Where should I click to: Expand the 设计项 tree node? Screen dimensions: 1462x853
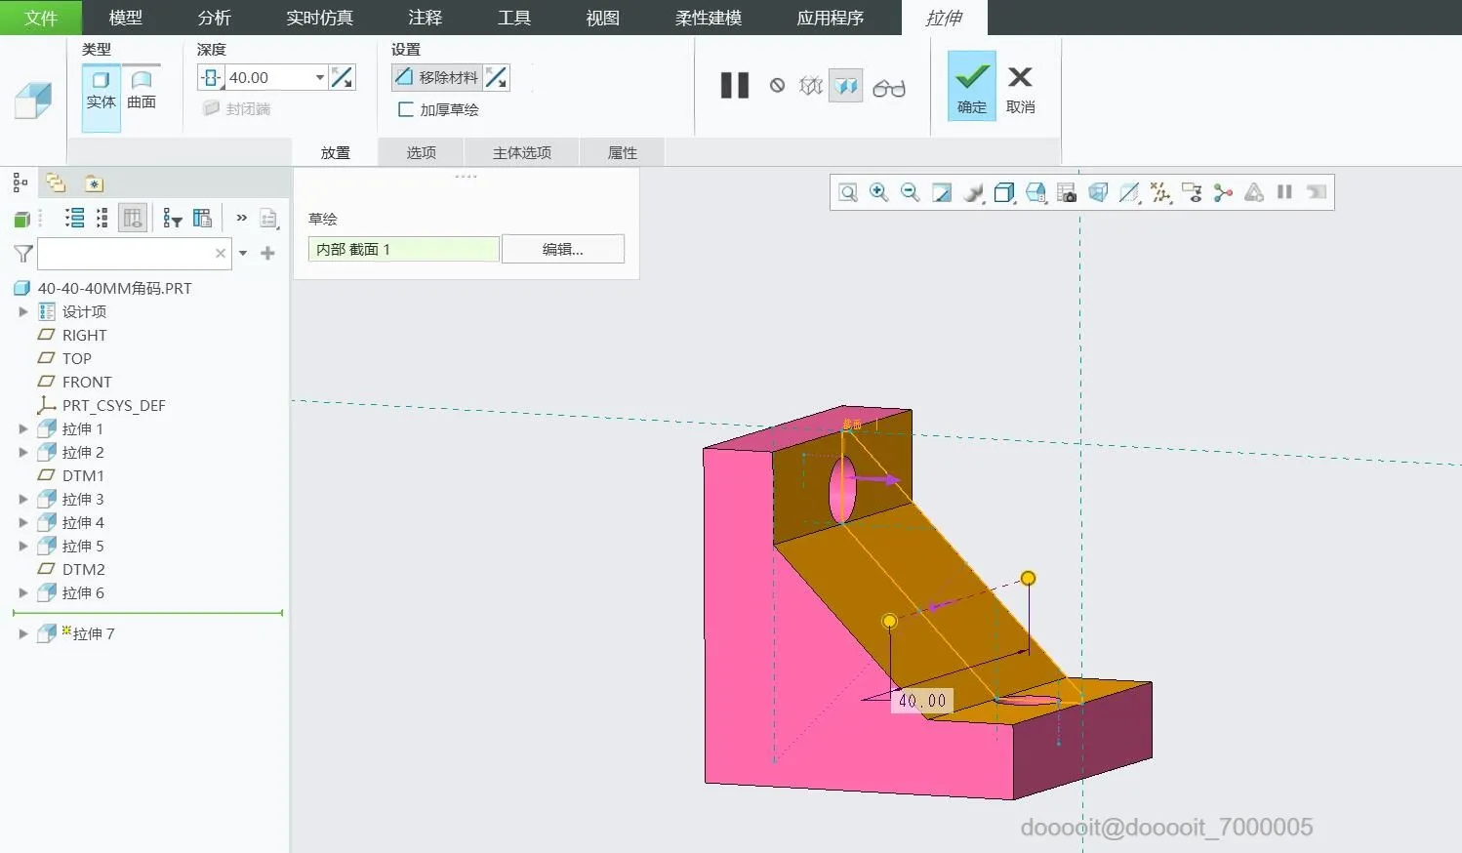[23, 312]
